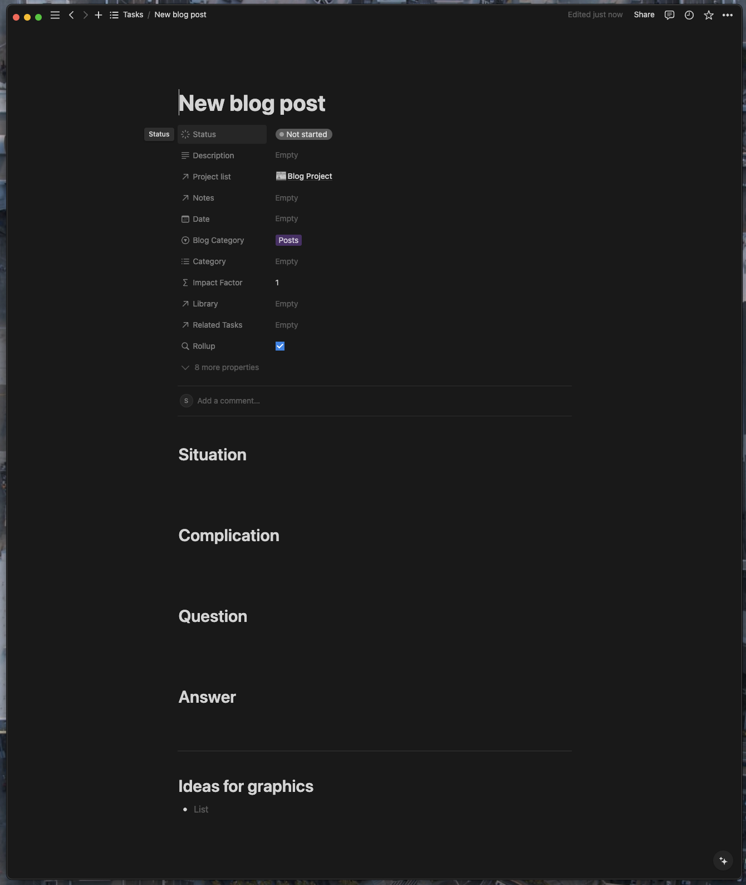This screenshot has width=746, height=885.
Task: Select New blog post in the breadcrumb
Action: (180, 14)
